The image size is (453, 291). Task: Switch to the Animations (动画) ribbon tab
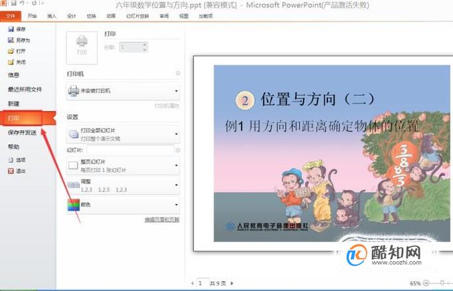pyautogui.click(x=111, y=16)
